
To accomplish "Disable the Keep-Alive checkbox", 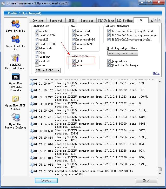I will click(x=109, y=61).
